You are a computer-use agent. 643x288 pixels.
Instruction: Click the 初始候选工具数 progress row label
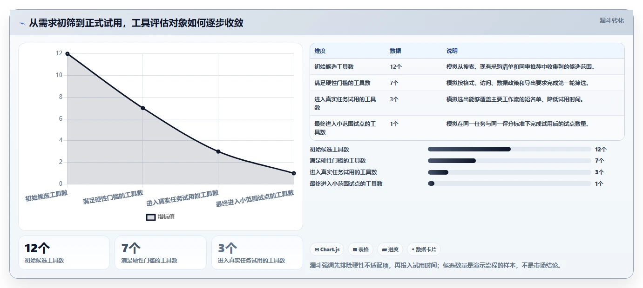coord(329,150)
